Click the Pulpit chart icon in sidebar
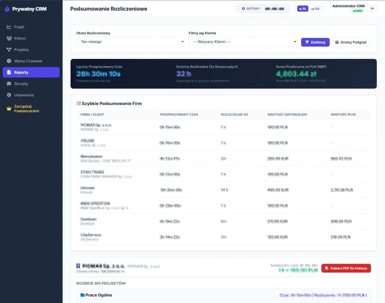 click(x=9, y=27)
